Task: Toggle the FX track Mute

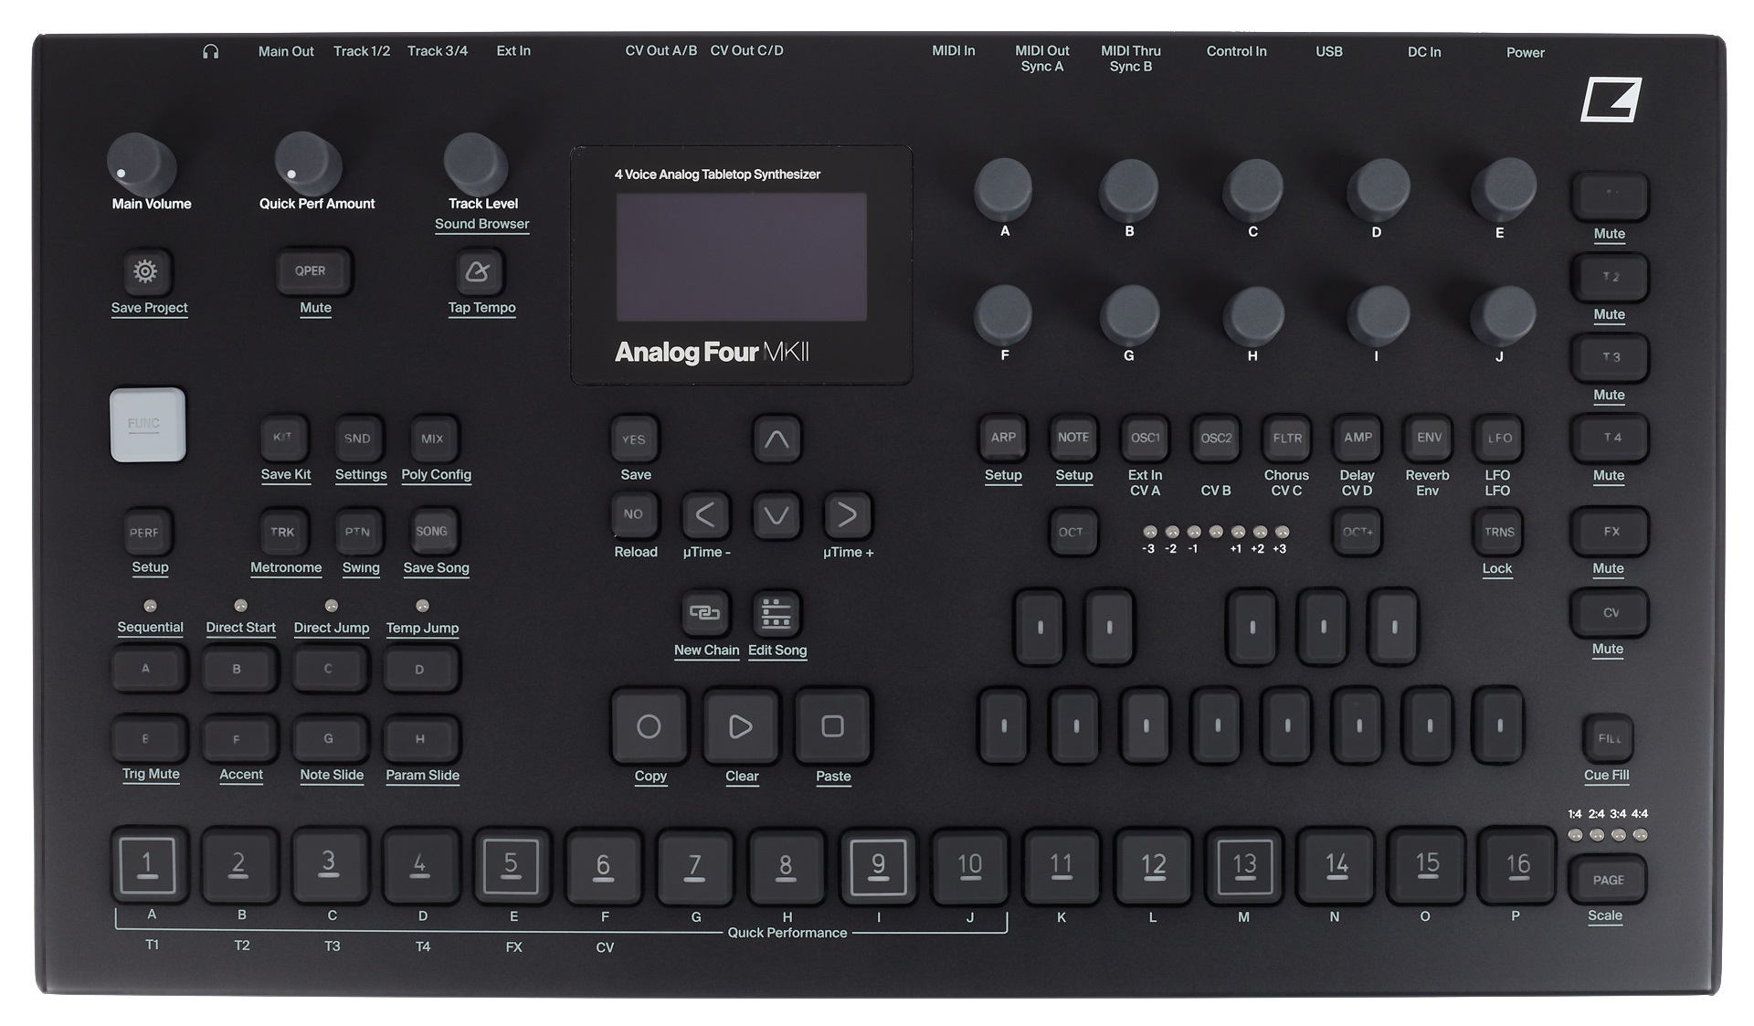Action: (x=1609, y=531)
